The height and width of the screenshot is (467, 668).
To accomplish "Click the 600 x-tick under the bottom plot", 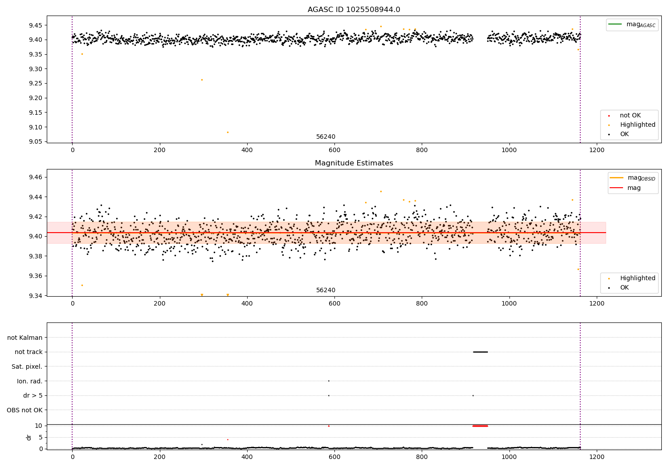I will (334, 457).
